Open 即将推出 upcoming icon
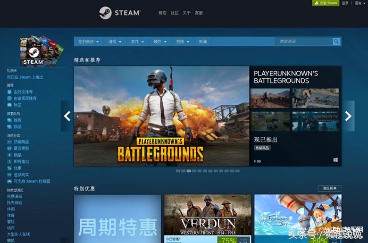368x243 pixels. click(x=9, y=161)
